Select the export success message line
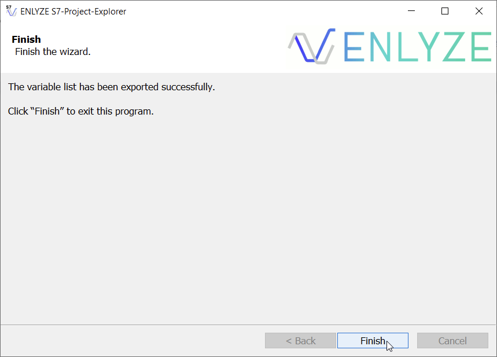The height and width of the screenshot is (357, 497). [x=110, y=87]
